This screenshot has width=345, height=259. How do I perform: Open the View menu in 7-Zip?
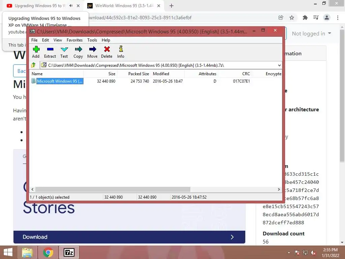(58, 40)
